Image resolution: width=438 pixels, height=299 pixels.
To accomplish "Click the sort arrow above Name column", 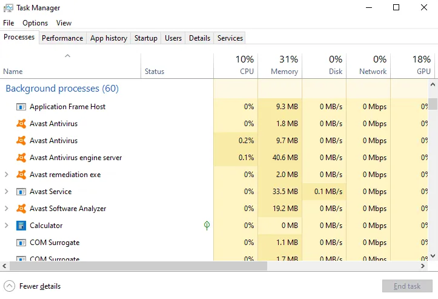I will coord(67,56).
